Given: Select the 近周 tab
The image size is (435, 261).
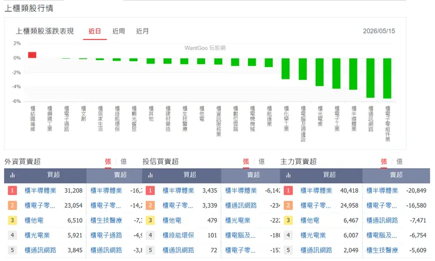Looking at the screenshot, I should coord(119,31).
